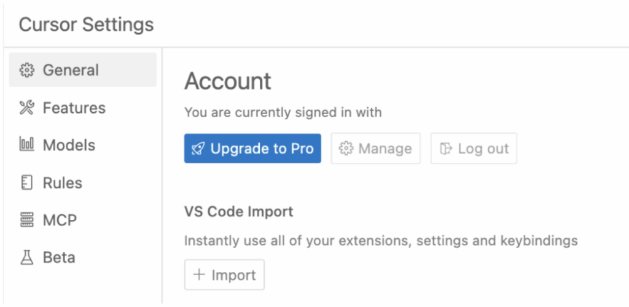Click the wrench-and-screwdriver Features icon
This screenshot has height=307, width=629.
click(26, 108)
